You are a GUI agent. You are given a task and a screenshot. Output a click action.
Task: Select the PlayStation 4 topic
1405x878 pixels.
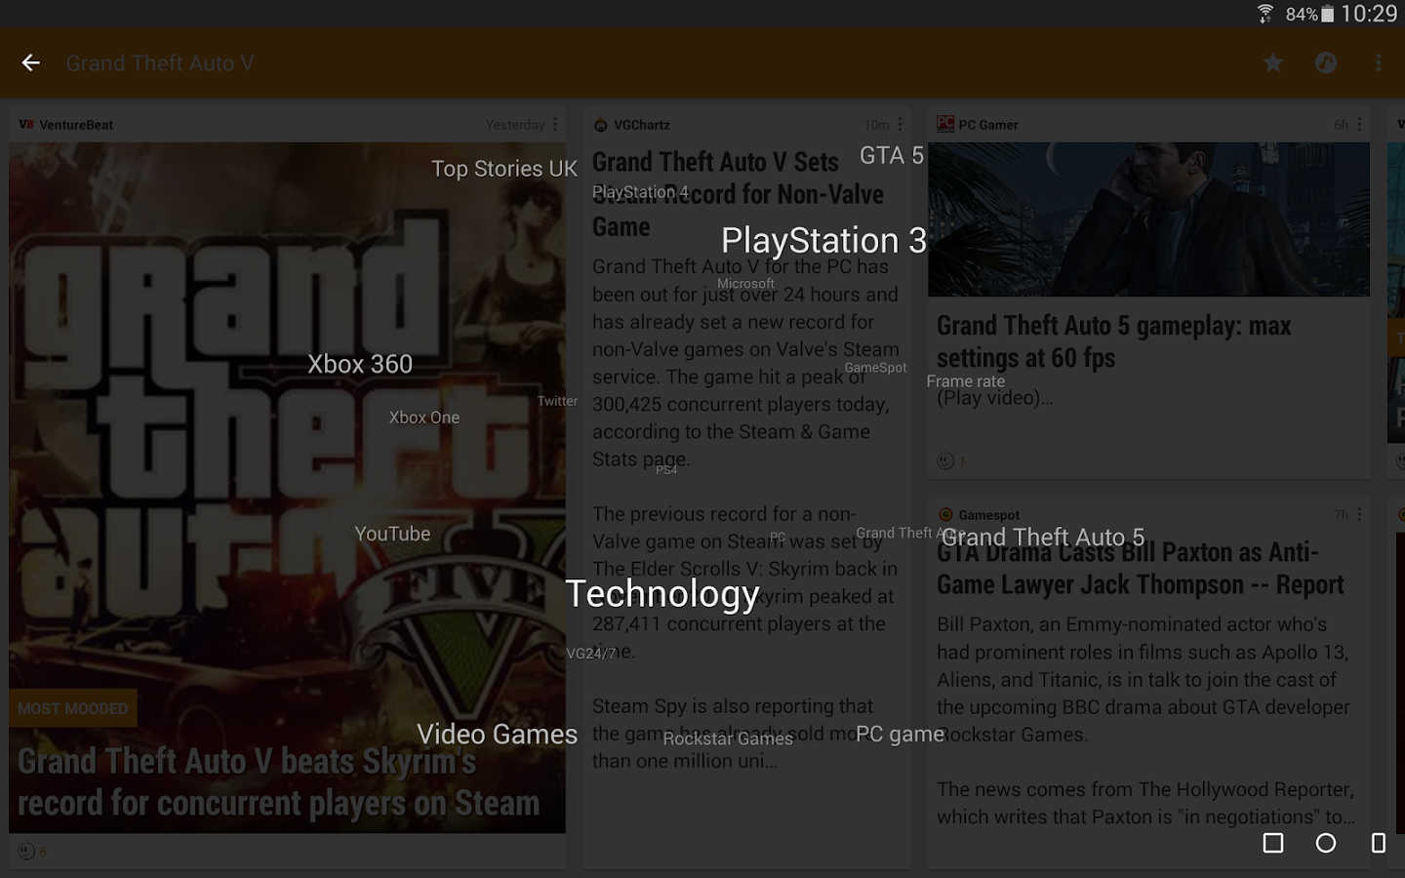point(640,192)
